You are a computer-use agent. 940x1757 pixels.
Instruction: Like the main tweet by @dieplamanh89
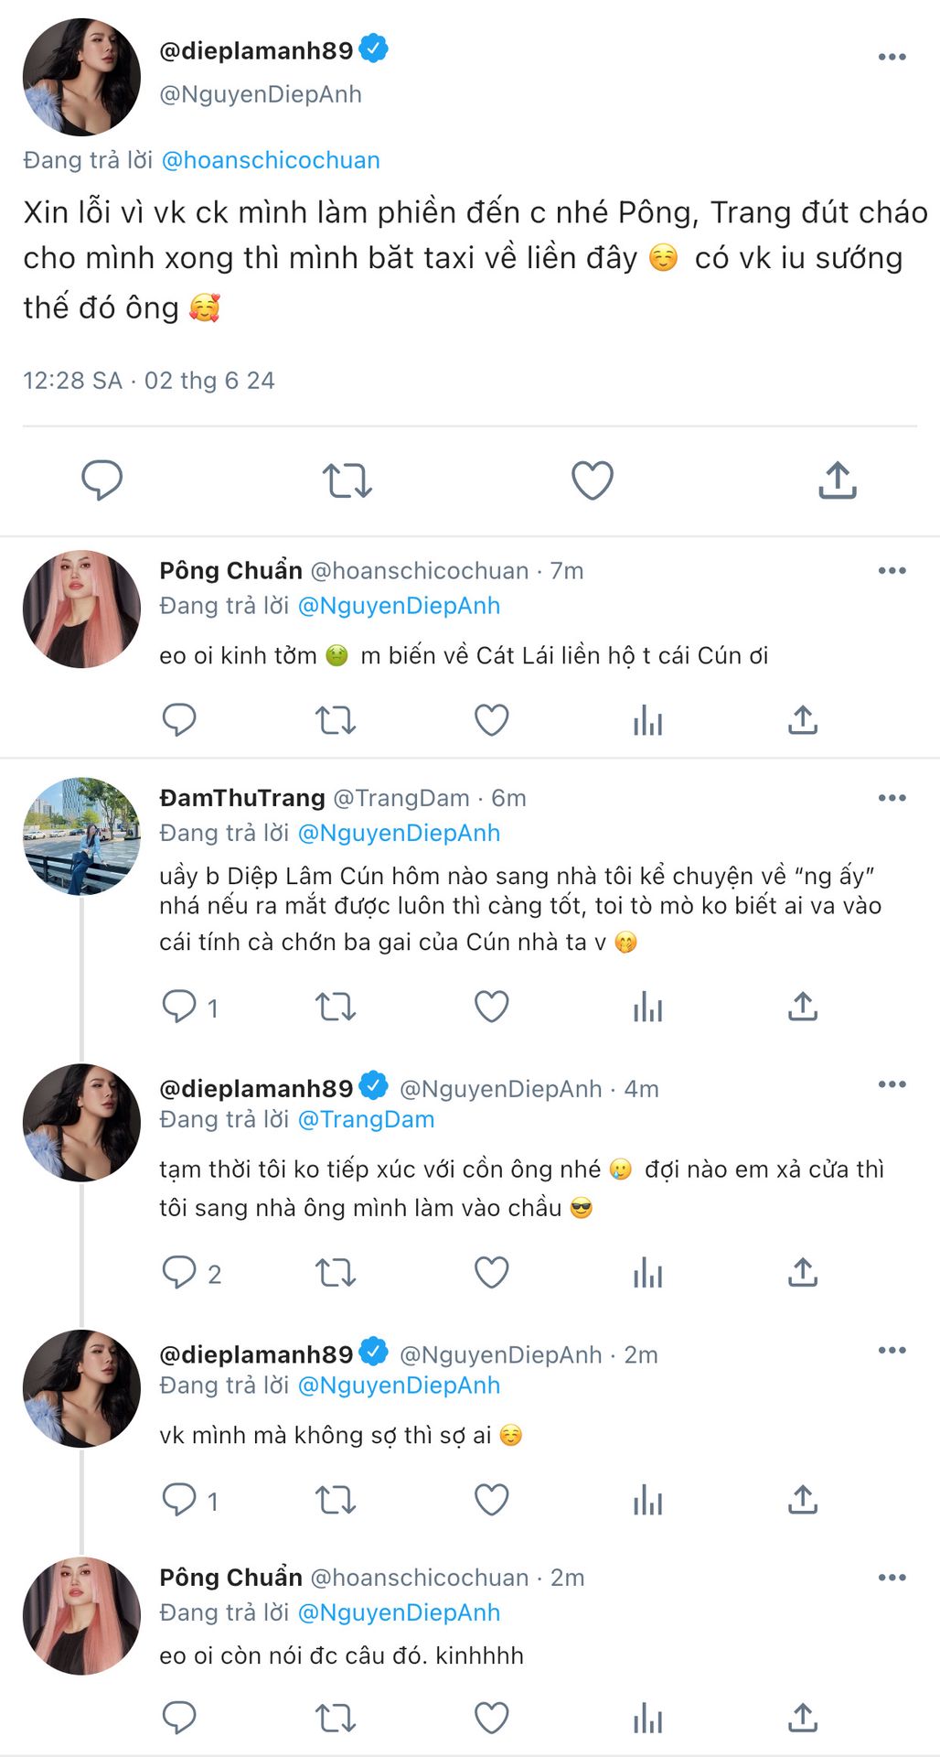[592, 480]
